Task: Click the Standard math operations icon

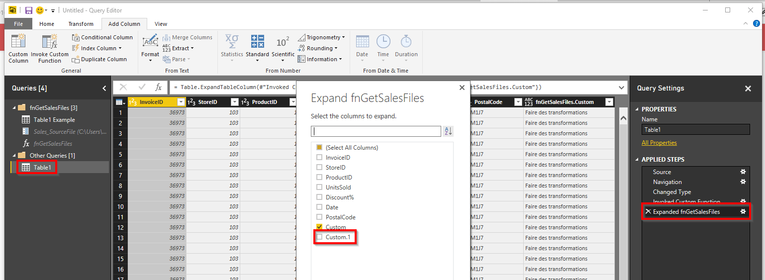Action: (x=257, y=43)
